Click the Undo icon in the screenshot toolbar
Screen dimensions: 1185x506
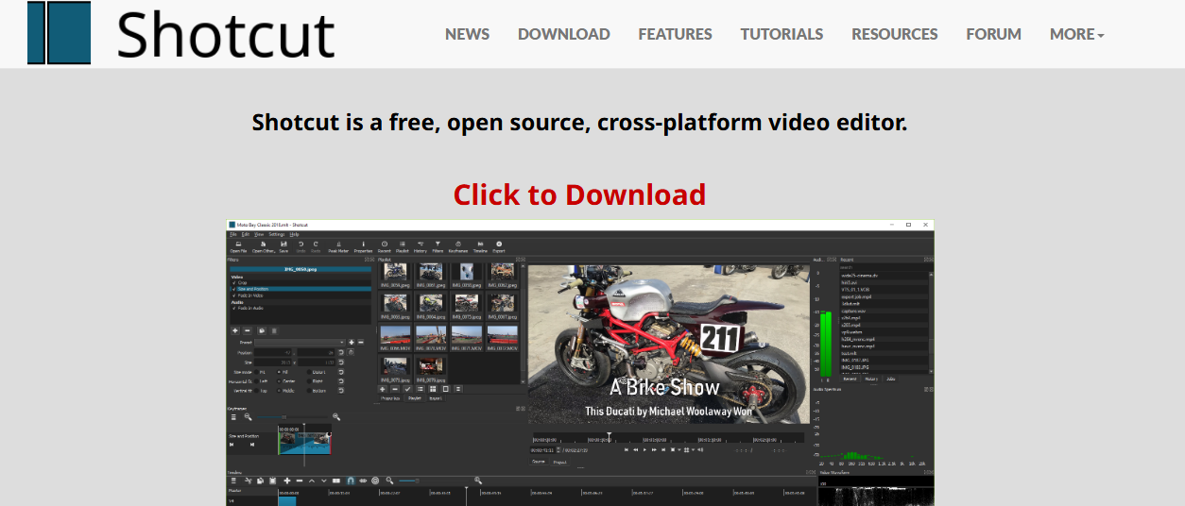point(301,246)
